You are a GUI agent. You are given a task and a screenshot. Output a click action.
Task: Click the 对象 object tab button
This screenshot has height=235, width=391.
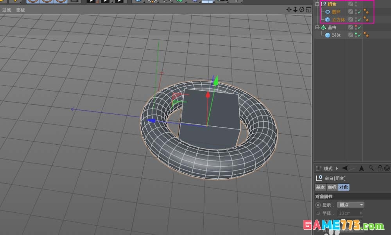click(343, 187)
